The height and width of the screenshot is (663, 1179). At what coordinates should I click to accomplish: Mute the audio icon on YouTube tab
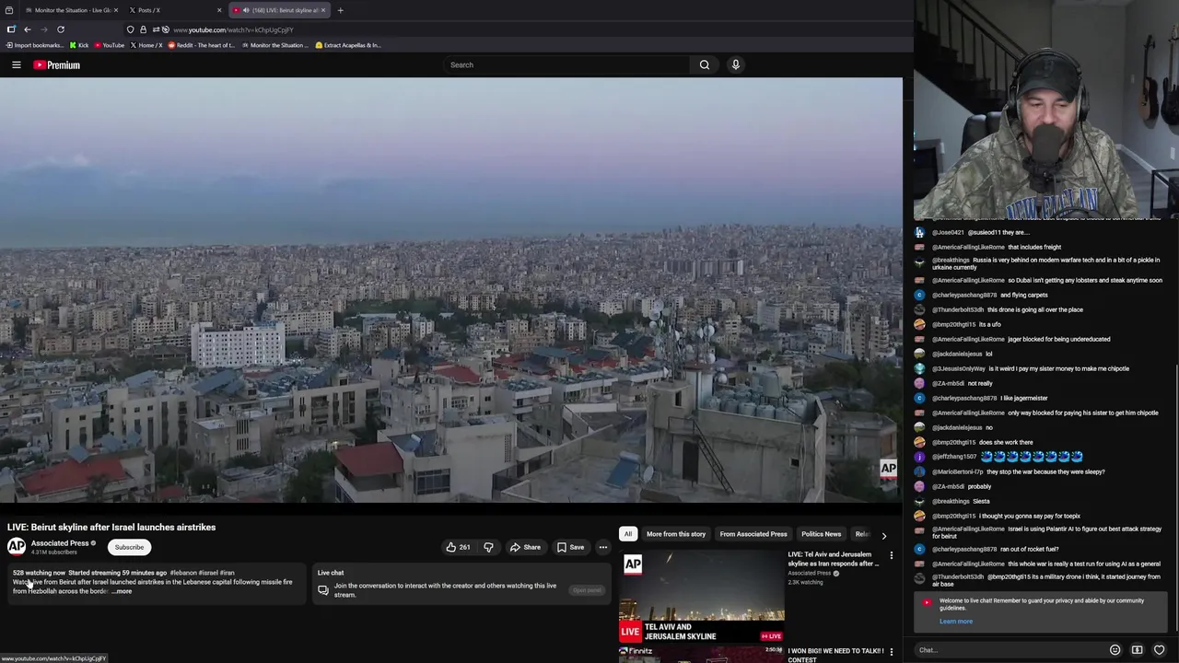[245, 10]
